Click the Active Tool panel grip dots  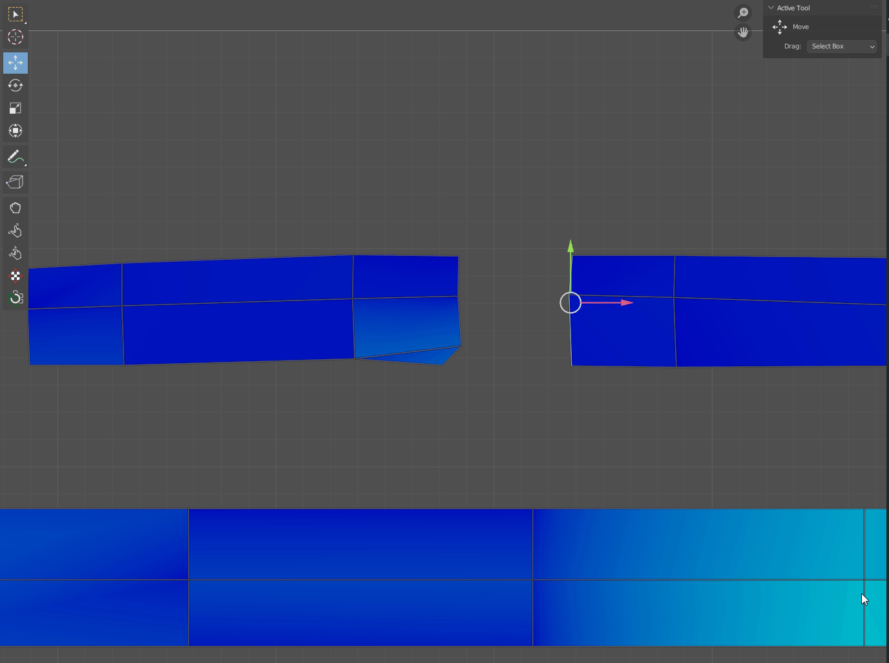[x=873, y=6]
